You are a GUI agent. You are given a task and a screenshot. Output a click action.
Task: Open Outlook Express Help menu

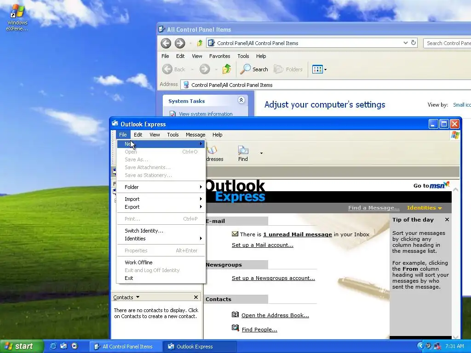point(217,135)
